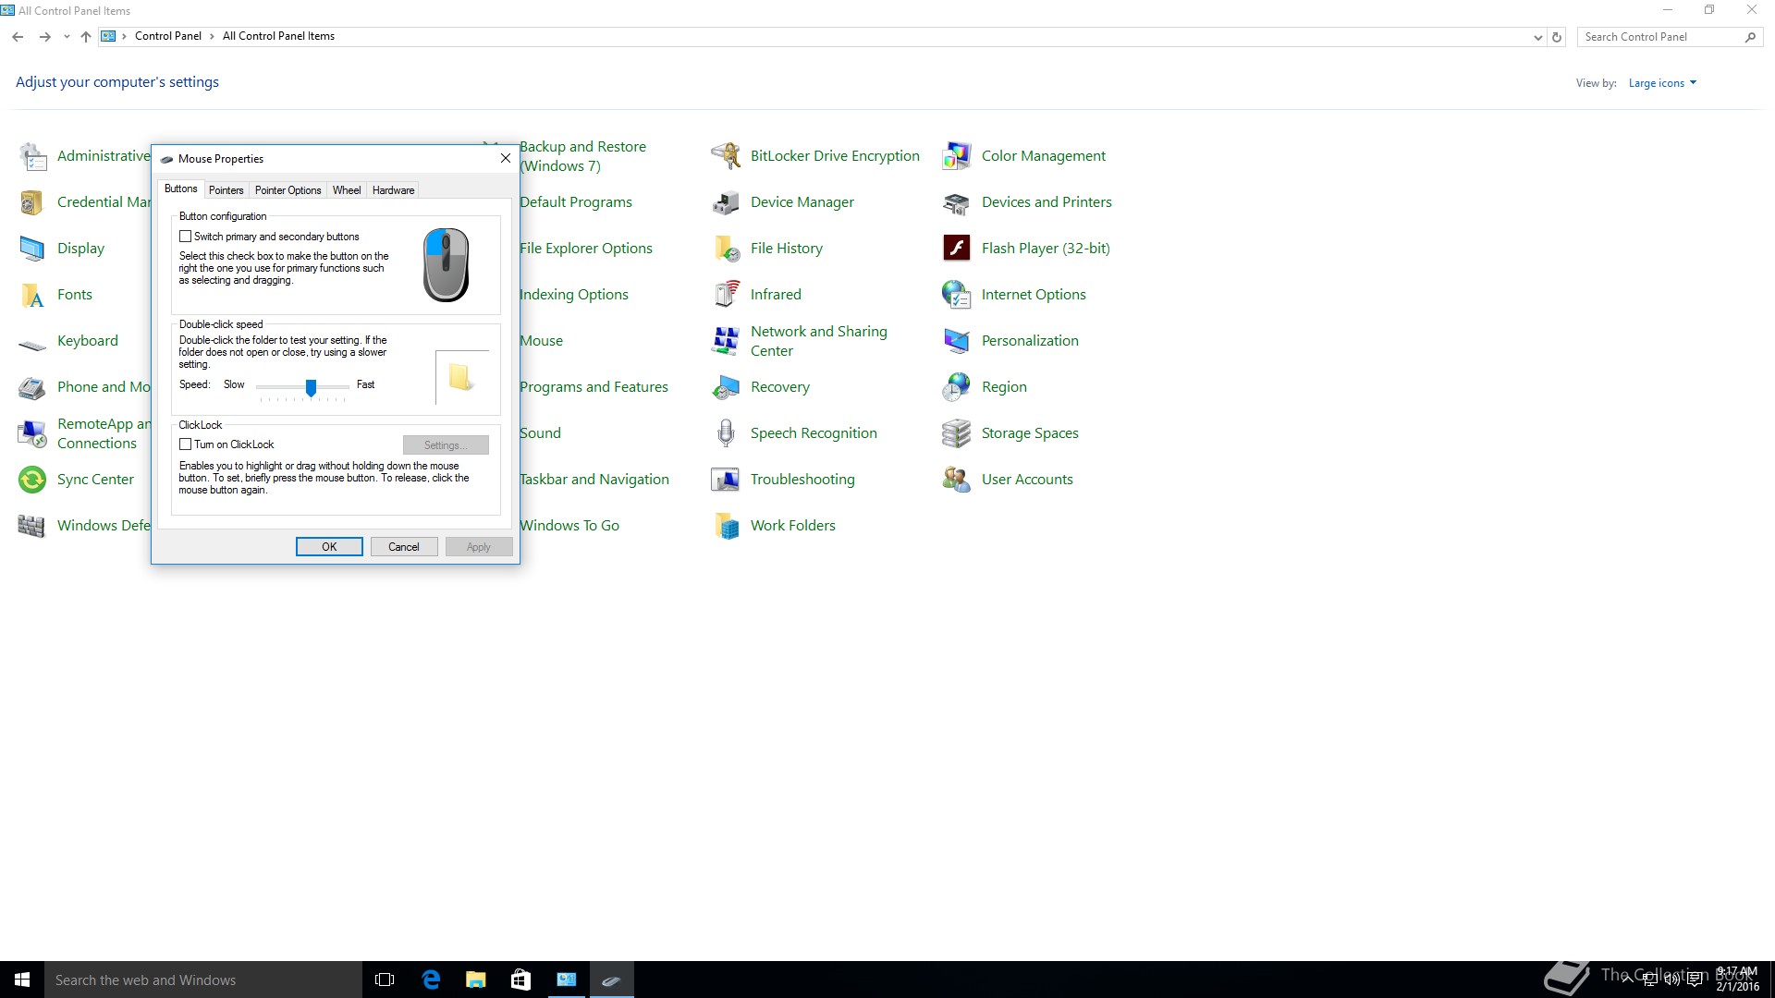Open Task View on taskbar
The height and width of the screenshot is (998, 1775).
point(385,980)
